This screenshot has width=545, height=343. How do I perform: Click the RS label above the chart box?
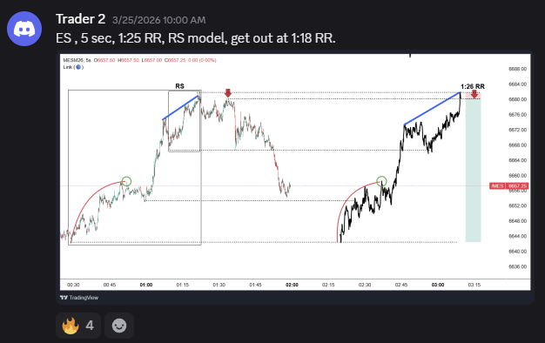click(x=179, y=86)
